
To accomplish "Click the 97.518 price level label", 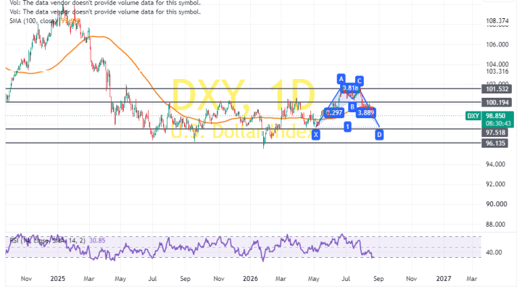I will click(x=494, y=133).
